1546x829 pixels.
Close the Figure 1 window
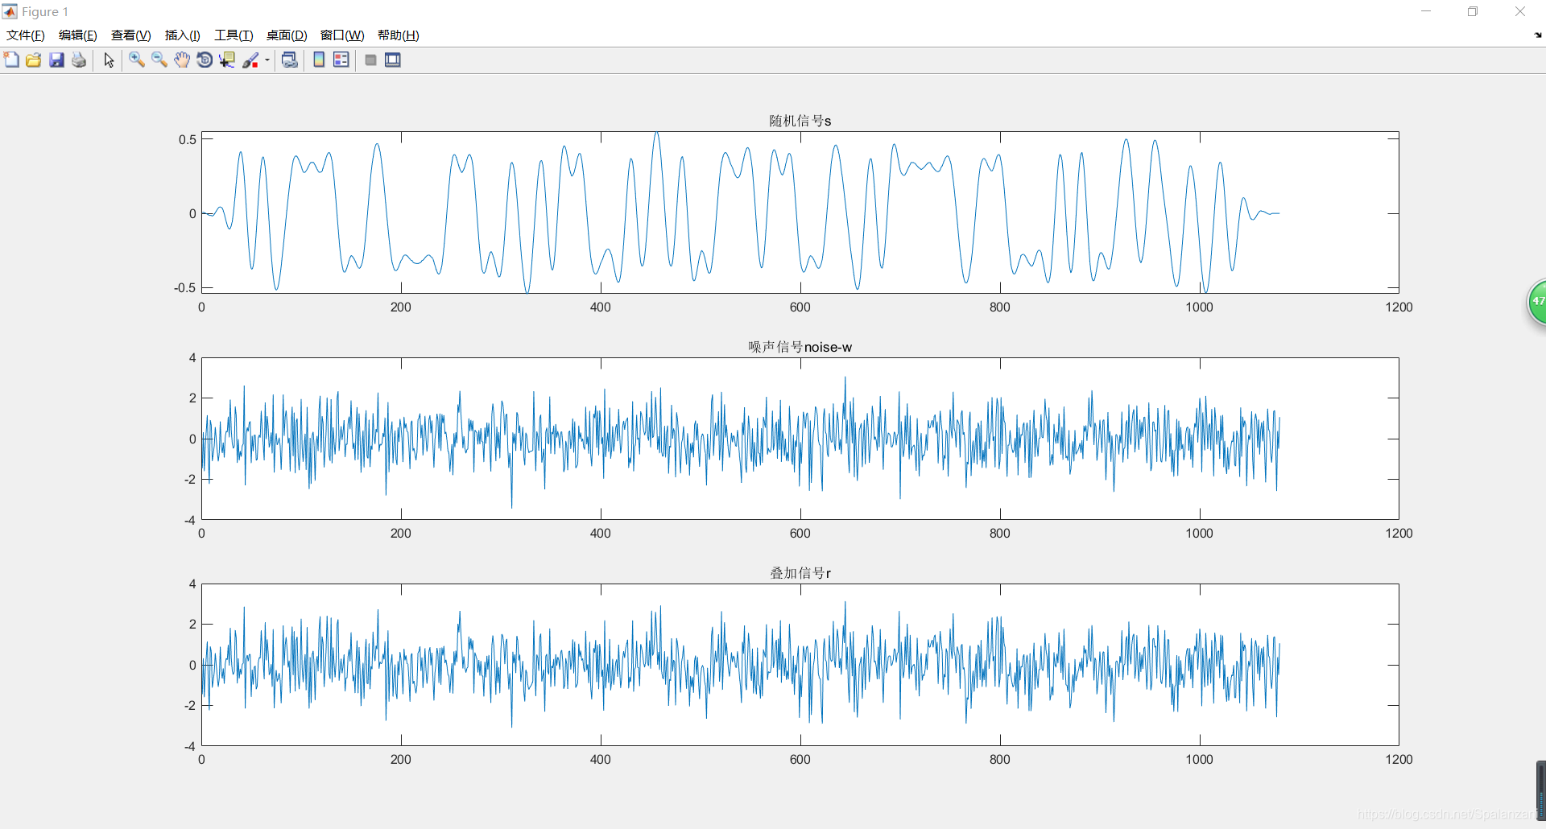[x=1520, y=11]
